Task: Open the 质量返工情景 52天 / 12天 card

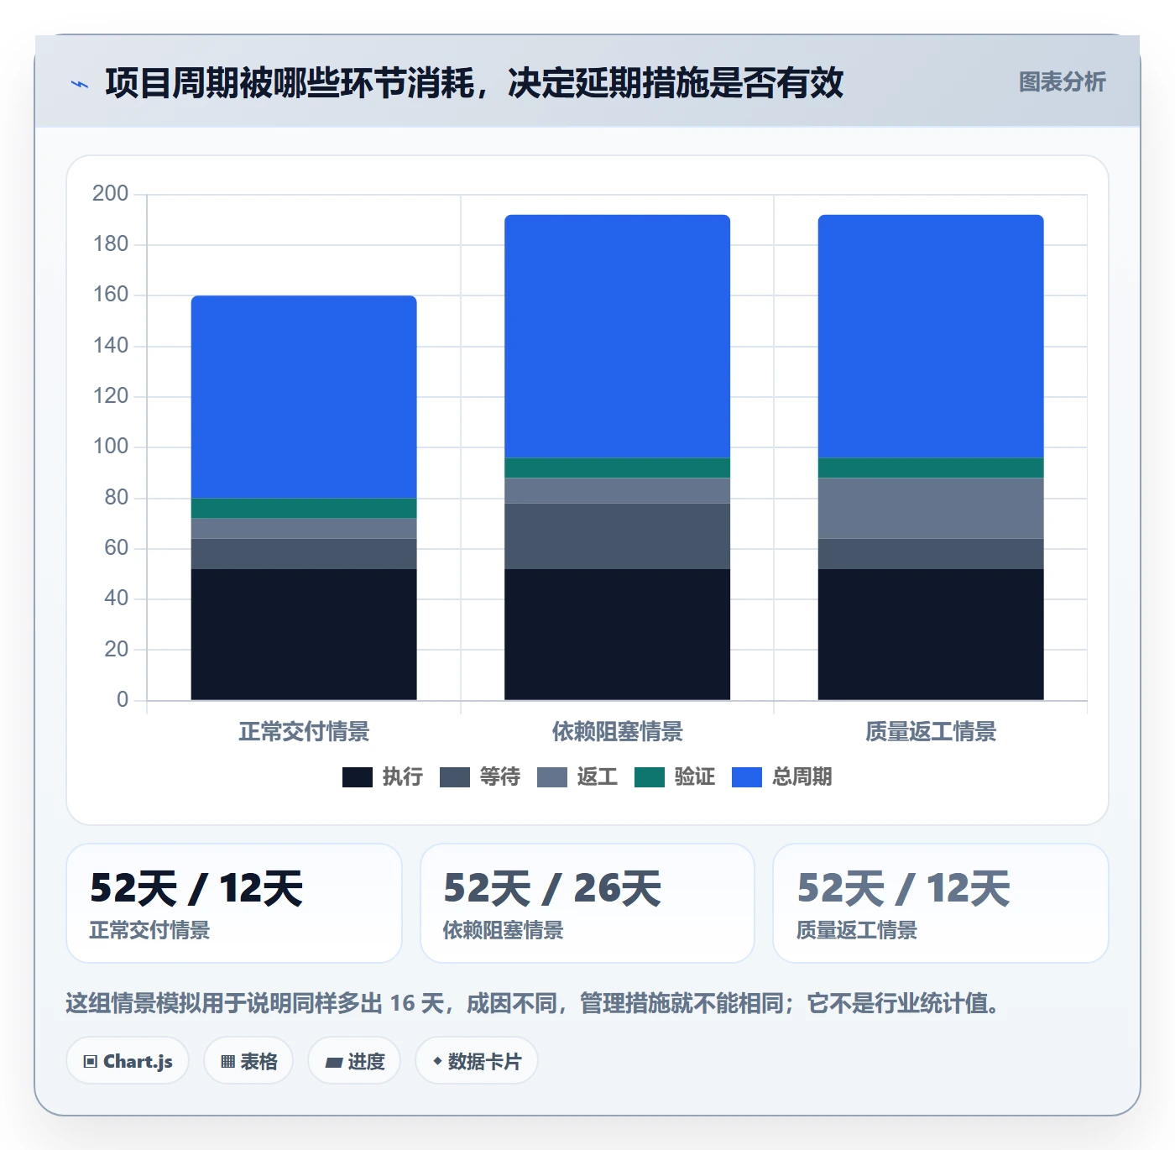Action: (x=941, y=903)
